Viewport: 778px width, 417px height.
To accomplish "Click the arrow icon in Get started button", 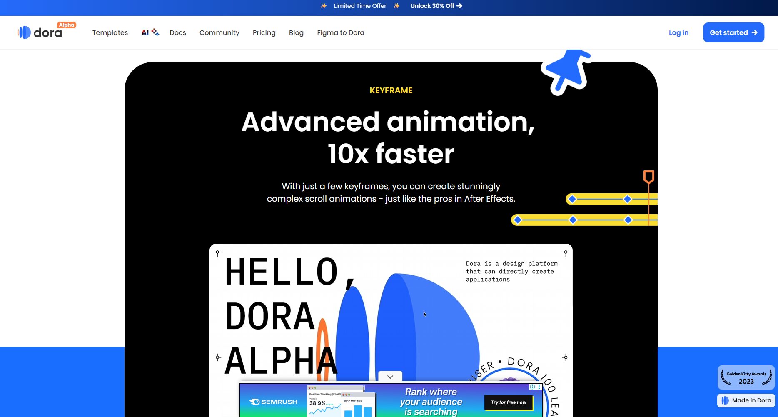I will pos(755,32).
